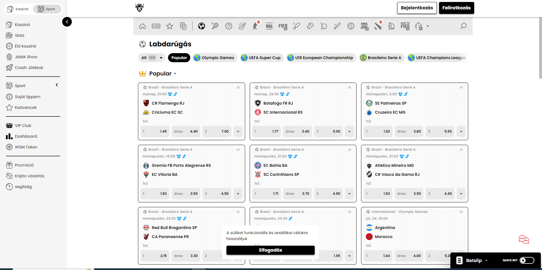Collapse the Sport sidebar submenu chevron

click(57, 85)
